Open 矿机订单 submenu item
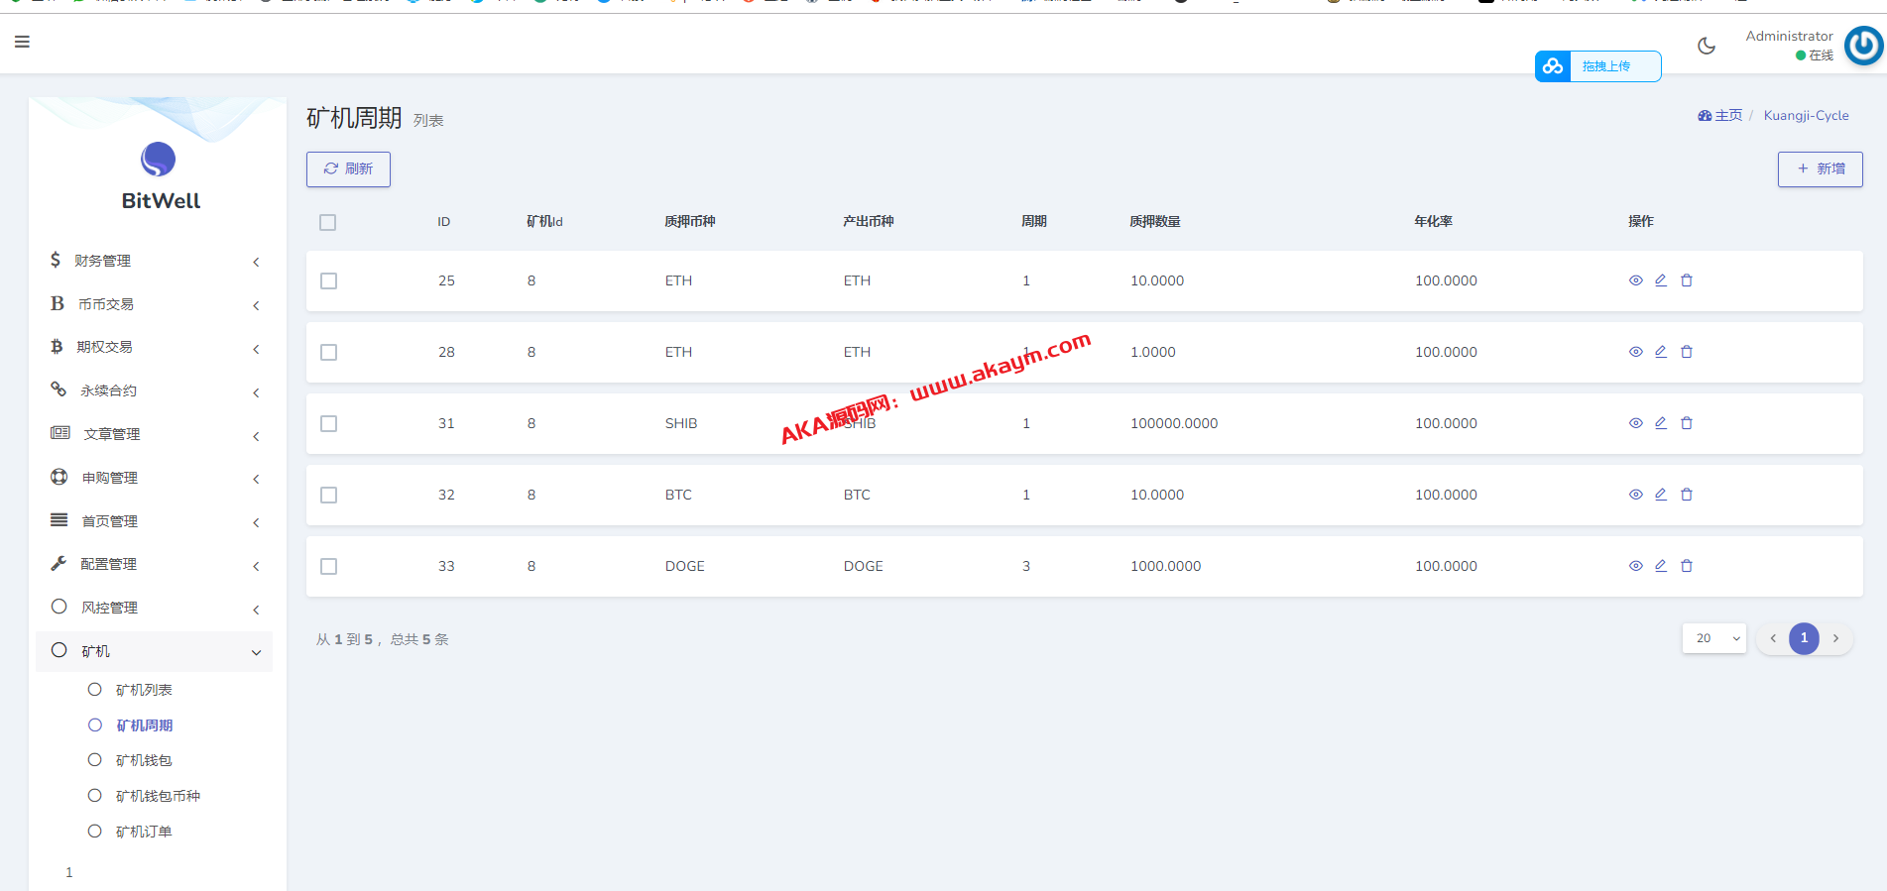The width and height of the screenshot is (1887, 891). click(144, 832)
